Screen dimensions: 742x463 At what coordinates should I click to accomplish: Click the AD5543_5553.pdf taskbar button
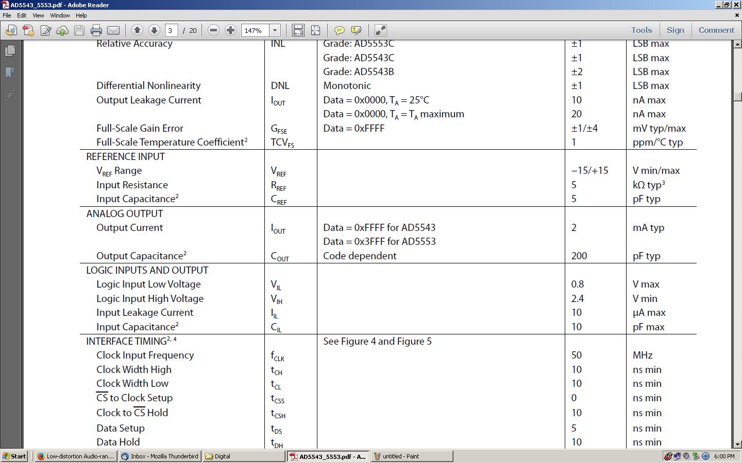click(x=328, y=456)
